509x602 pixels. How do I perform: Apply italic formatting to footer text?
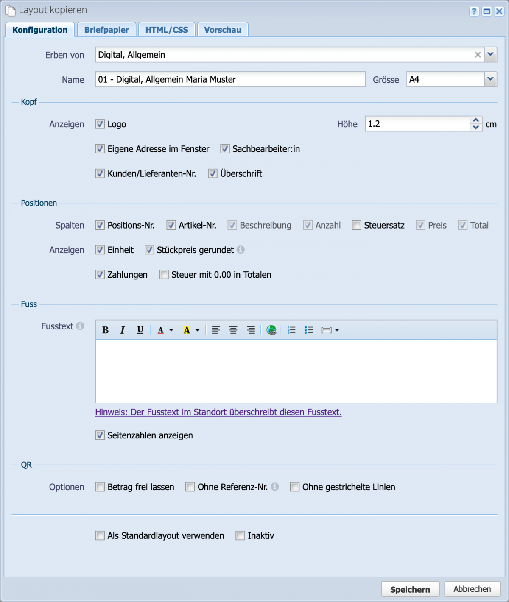point(123,330)
